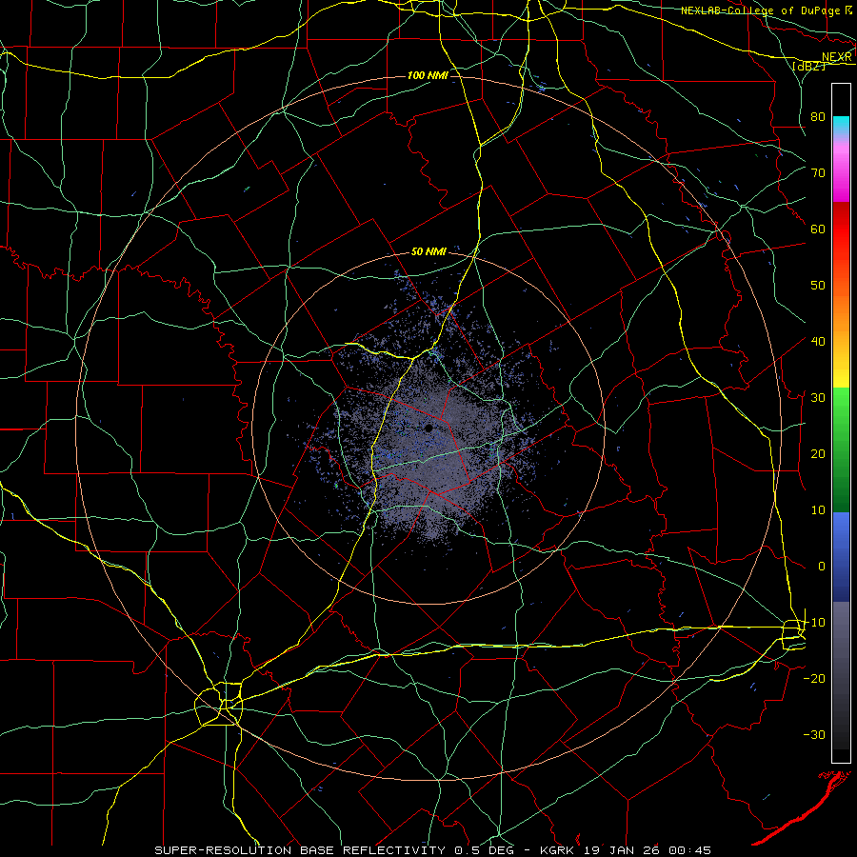Click the blue segment of the color bar
The height and width of the screenshot is (857, 857).
click(x=841, y=557)
